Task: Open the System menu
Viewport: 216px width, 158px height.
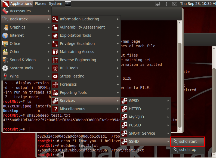Action: pos(55,4)
